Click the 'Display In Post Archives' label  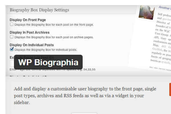click(x=30, y=32)
